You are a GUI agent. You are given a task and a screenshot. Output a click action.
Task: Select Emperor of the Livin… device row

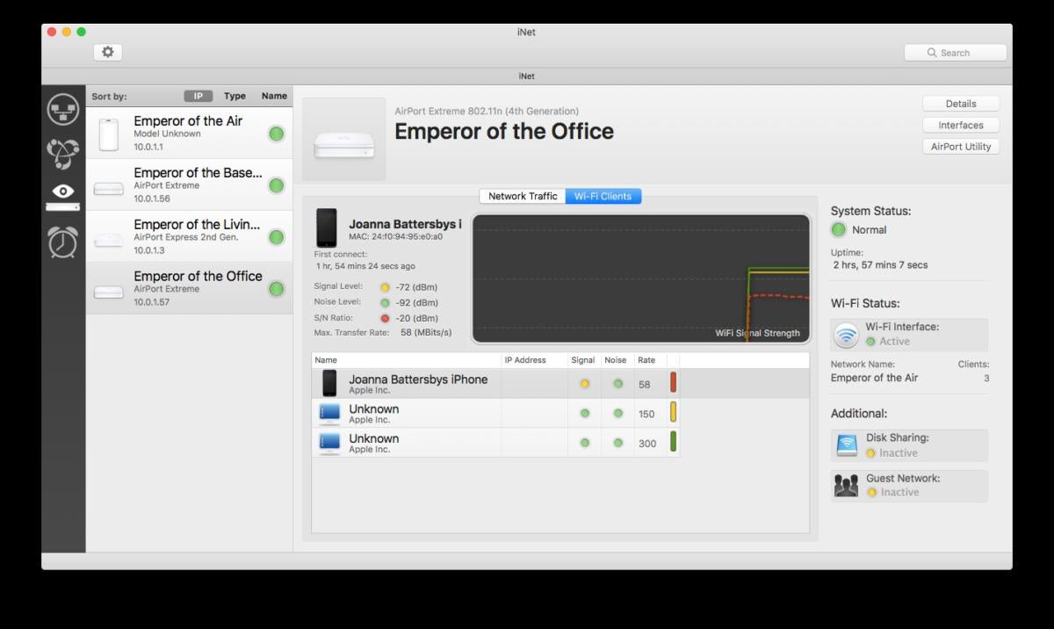coord(190,237)
